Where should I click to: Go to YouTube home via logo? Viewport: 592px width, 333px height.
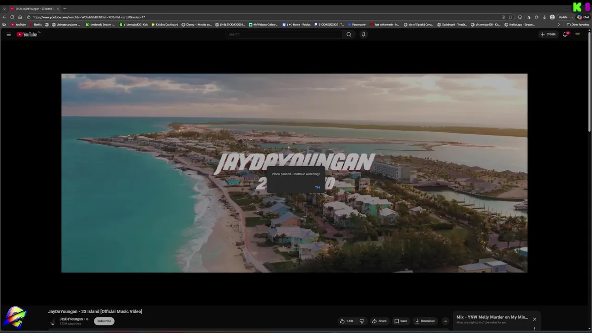(27, 34)
